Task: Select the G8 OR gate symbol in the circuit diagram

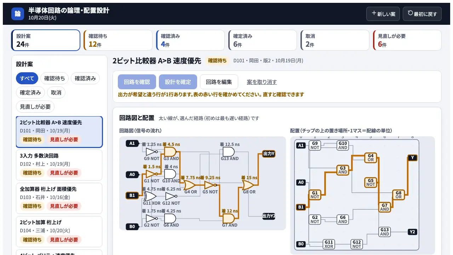Action: click(248, 185)
